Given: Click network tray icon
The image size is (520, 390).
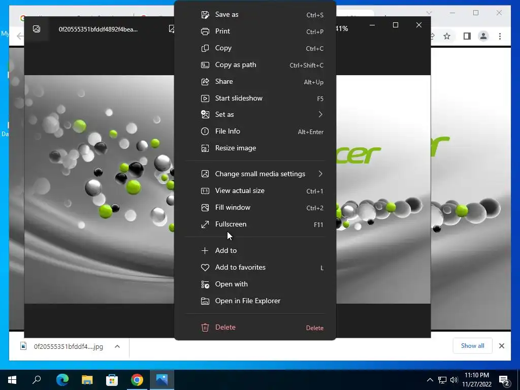Looking at the screenshot, I should click(x=442, y=380).
